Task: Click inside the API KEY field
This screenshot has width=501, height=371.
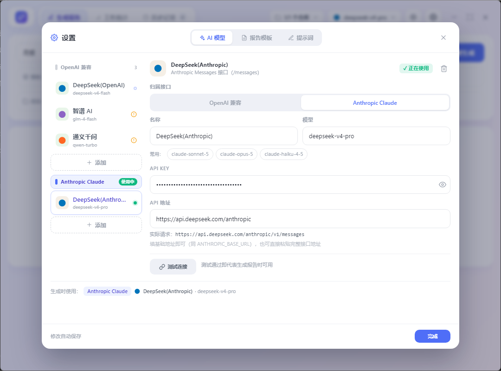Action: (x=300, y=185)
